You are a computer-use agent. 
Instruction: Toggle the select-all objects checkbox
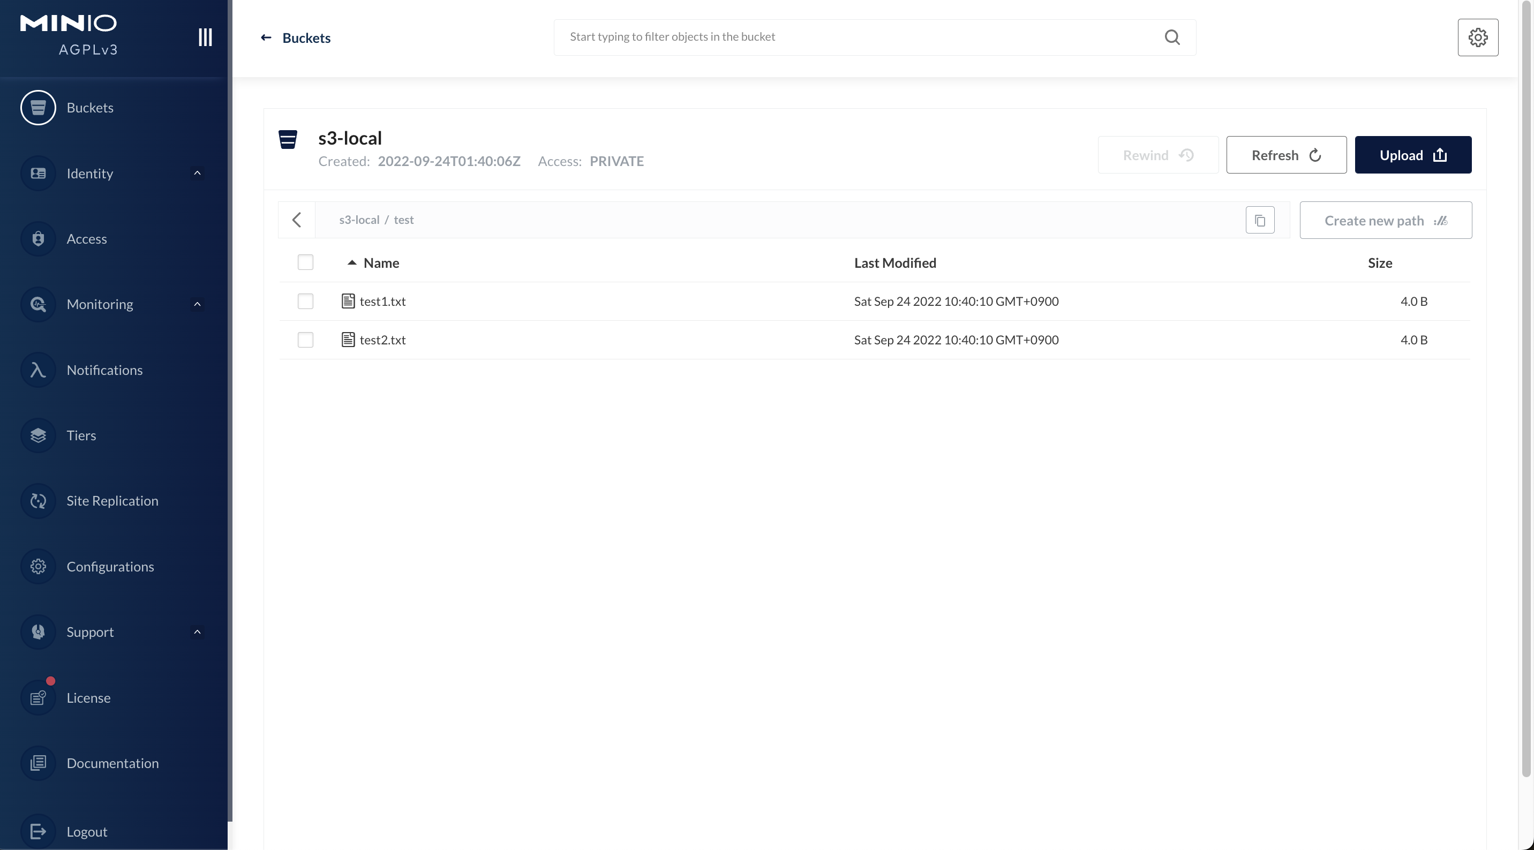pyautogui.click(x=305, y=262)
